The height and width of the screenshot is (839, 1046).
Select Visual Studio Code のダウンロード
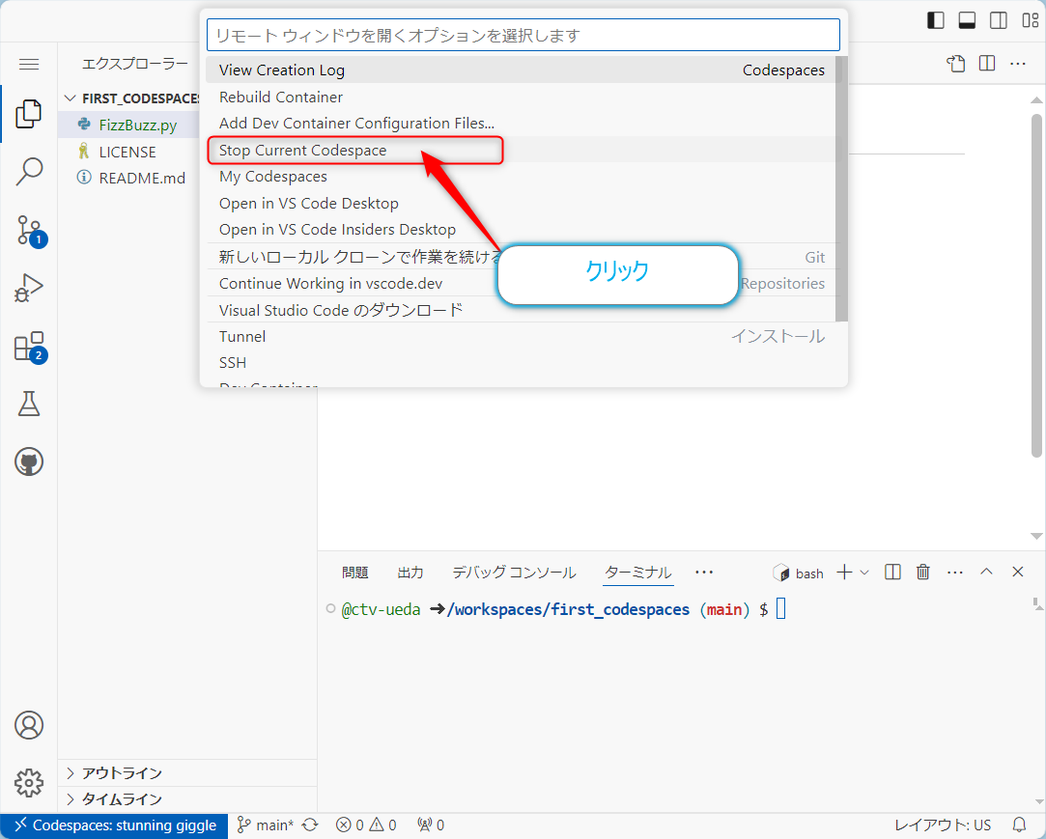coord(521,310)
